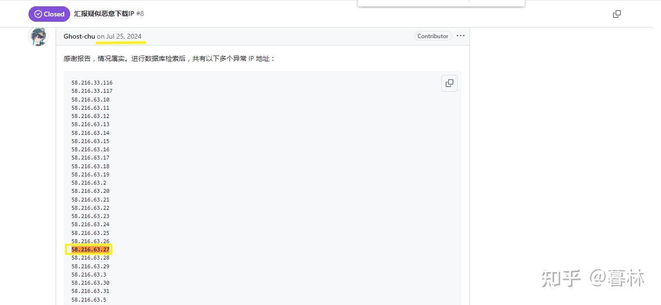The height and width of the screenshot is (305, 661).
Task: Select IP 58.216.63.19
Action: point(90,174)
